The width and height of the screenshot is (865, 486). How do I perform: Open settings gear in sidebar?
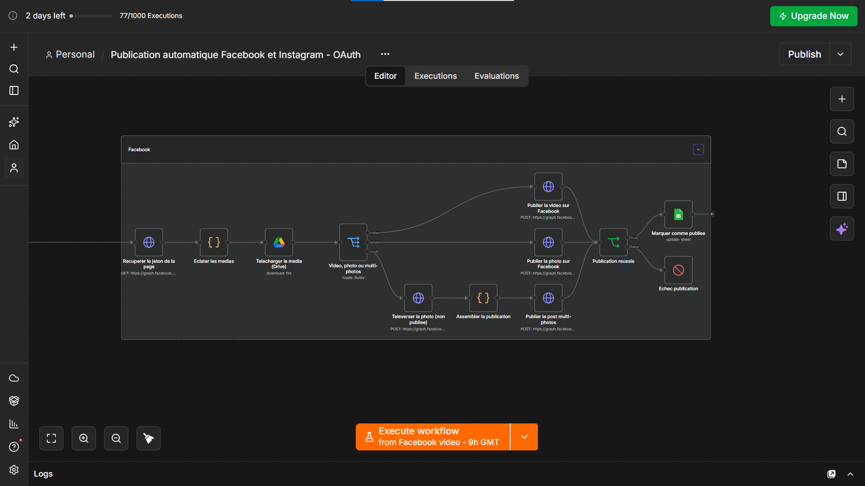[x=14, y=470]
